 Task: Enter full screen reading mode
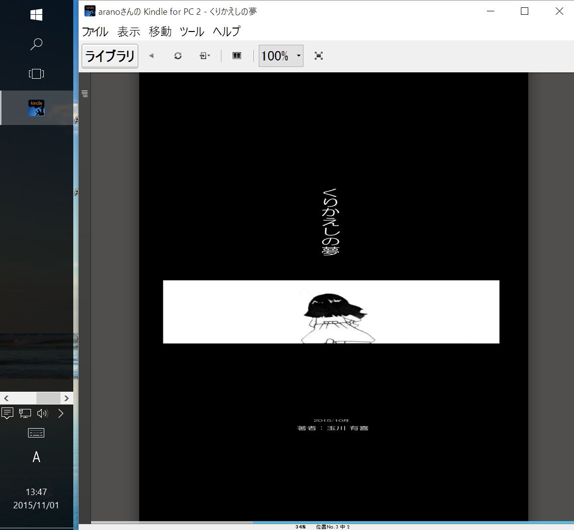(x=319, y=56)
